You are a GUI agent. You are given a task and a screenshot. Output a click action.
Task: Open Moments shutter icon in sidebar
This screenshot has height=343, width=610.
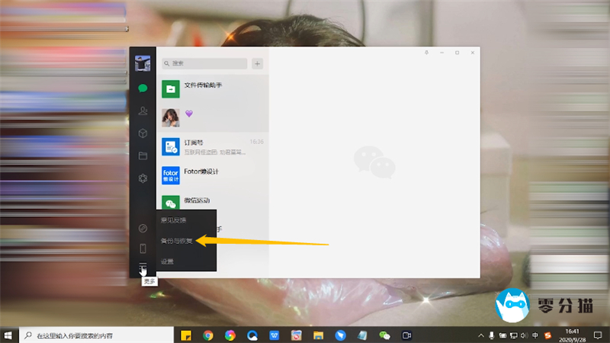pos(143,178)
